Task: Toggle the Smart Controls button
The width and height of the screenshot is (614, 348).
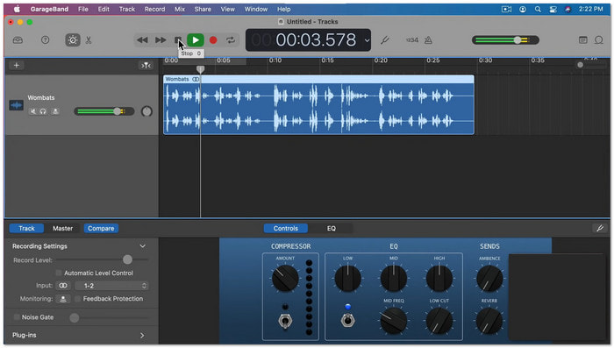Action: (73, 40)
